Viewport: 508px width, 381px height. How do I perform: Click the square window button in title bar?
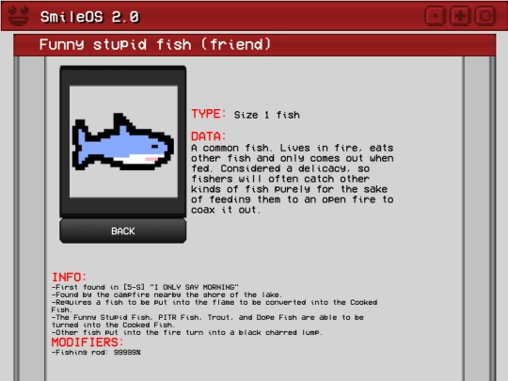[x=485, y=16]
